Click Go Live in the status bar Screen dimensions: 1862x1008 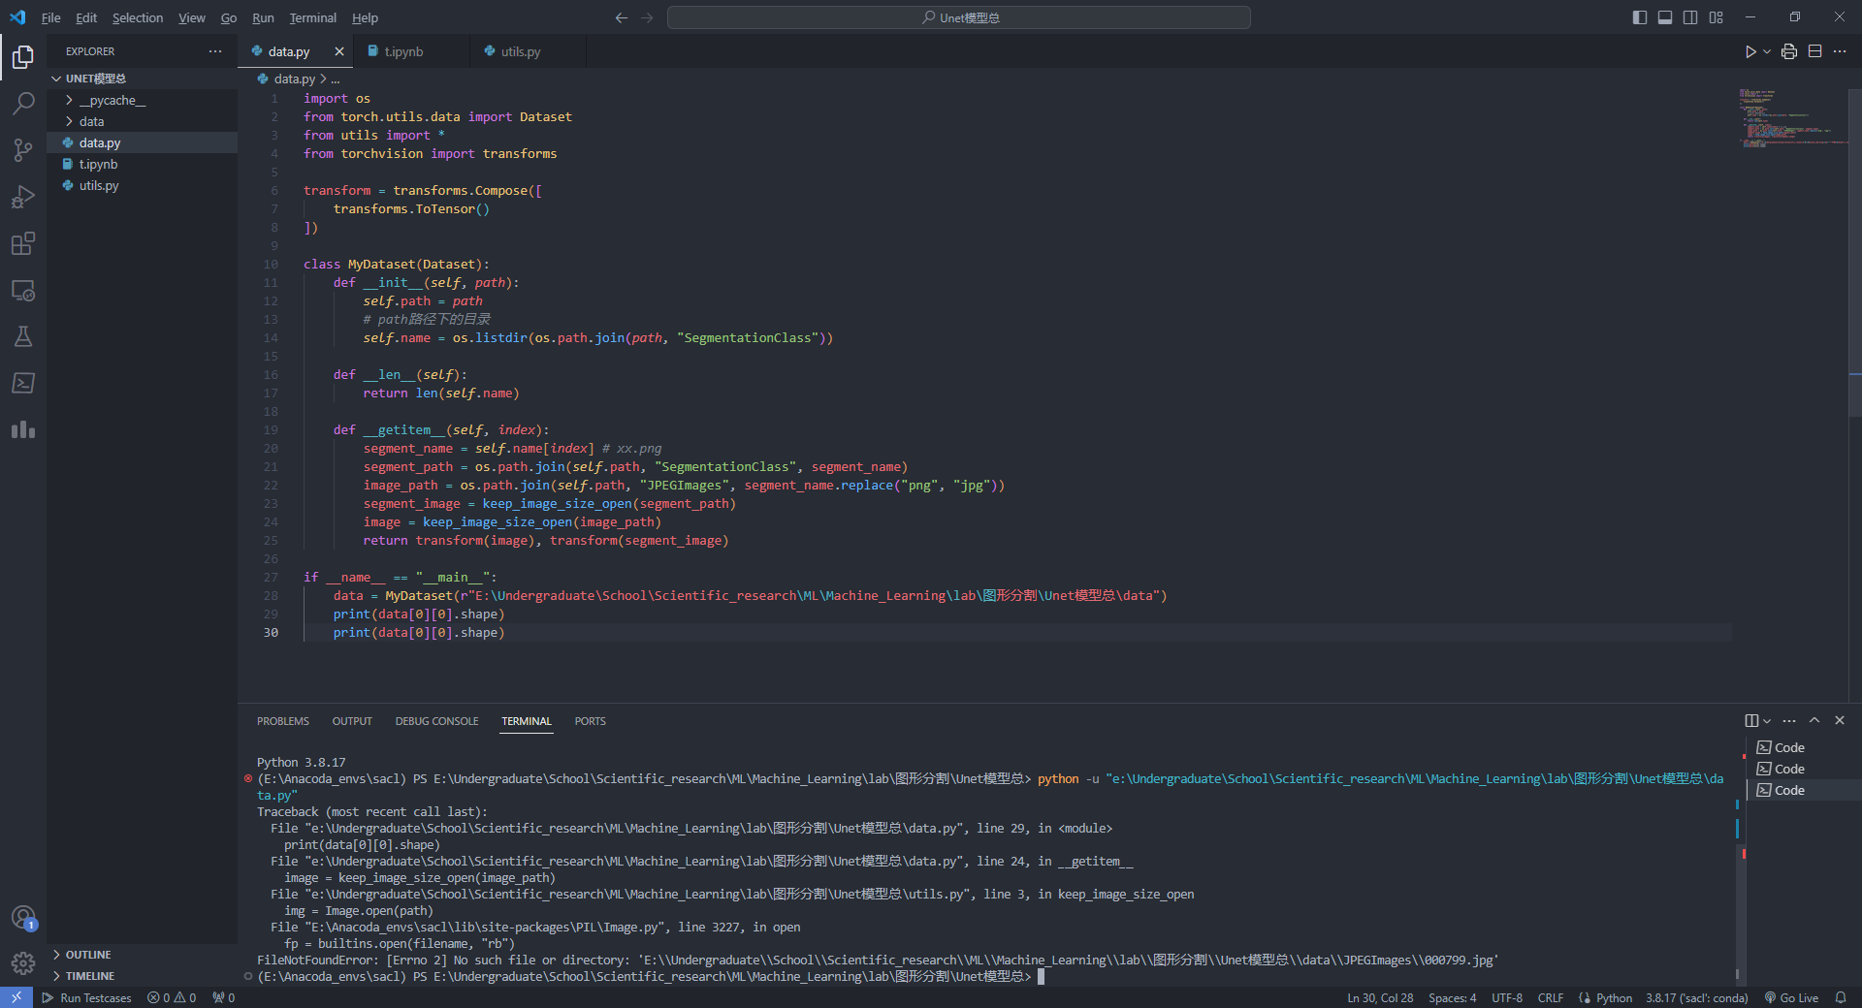click(1790, 997)
